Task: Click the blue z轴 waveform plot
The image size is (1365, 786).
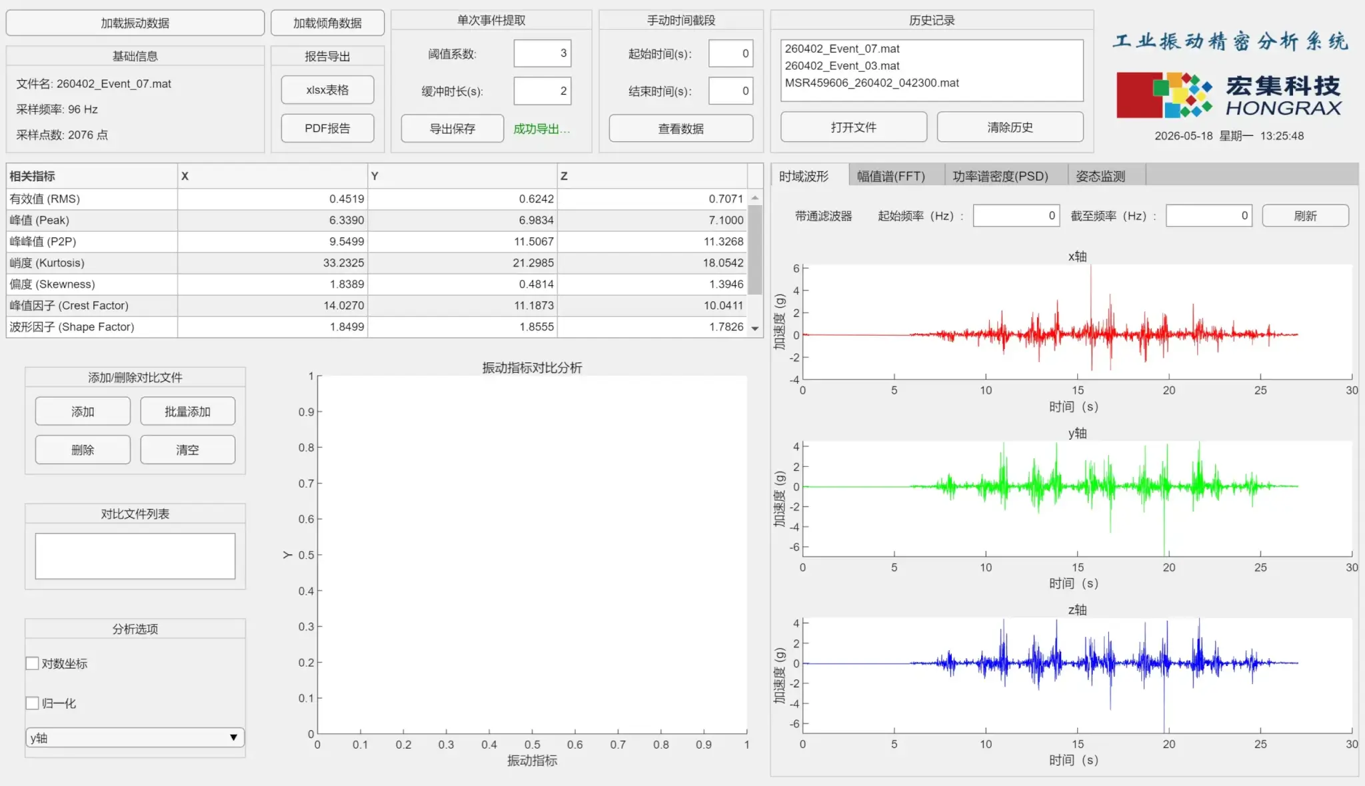Action: point(1078,675)
